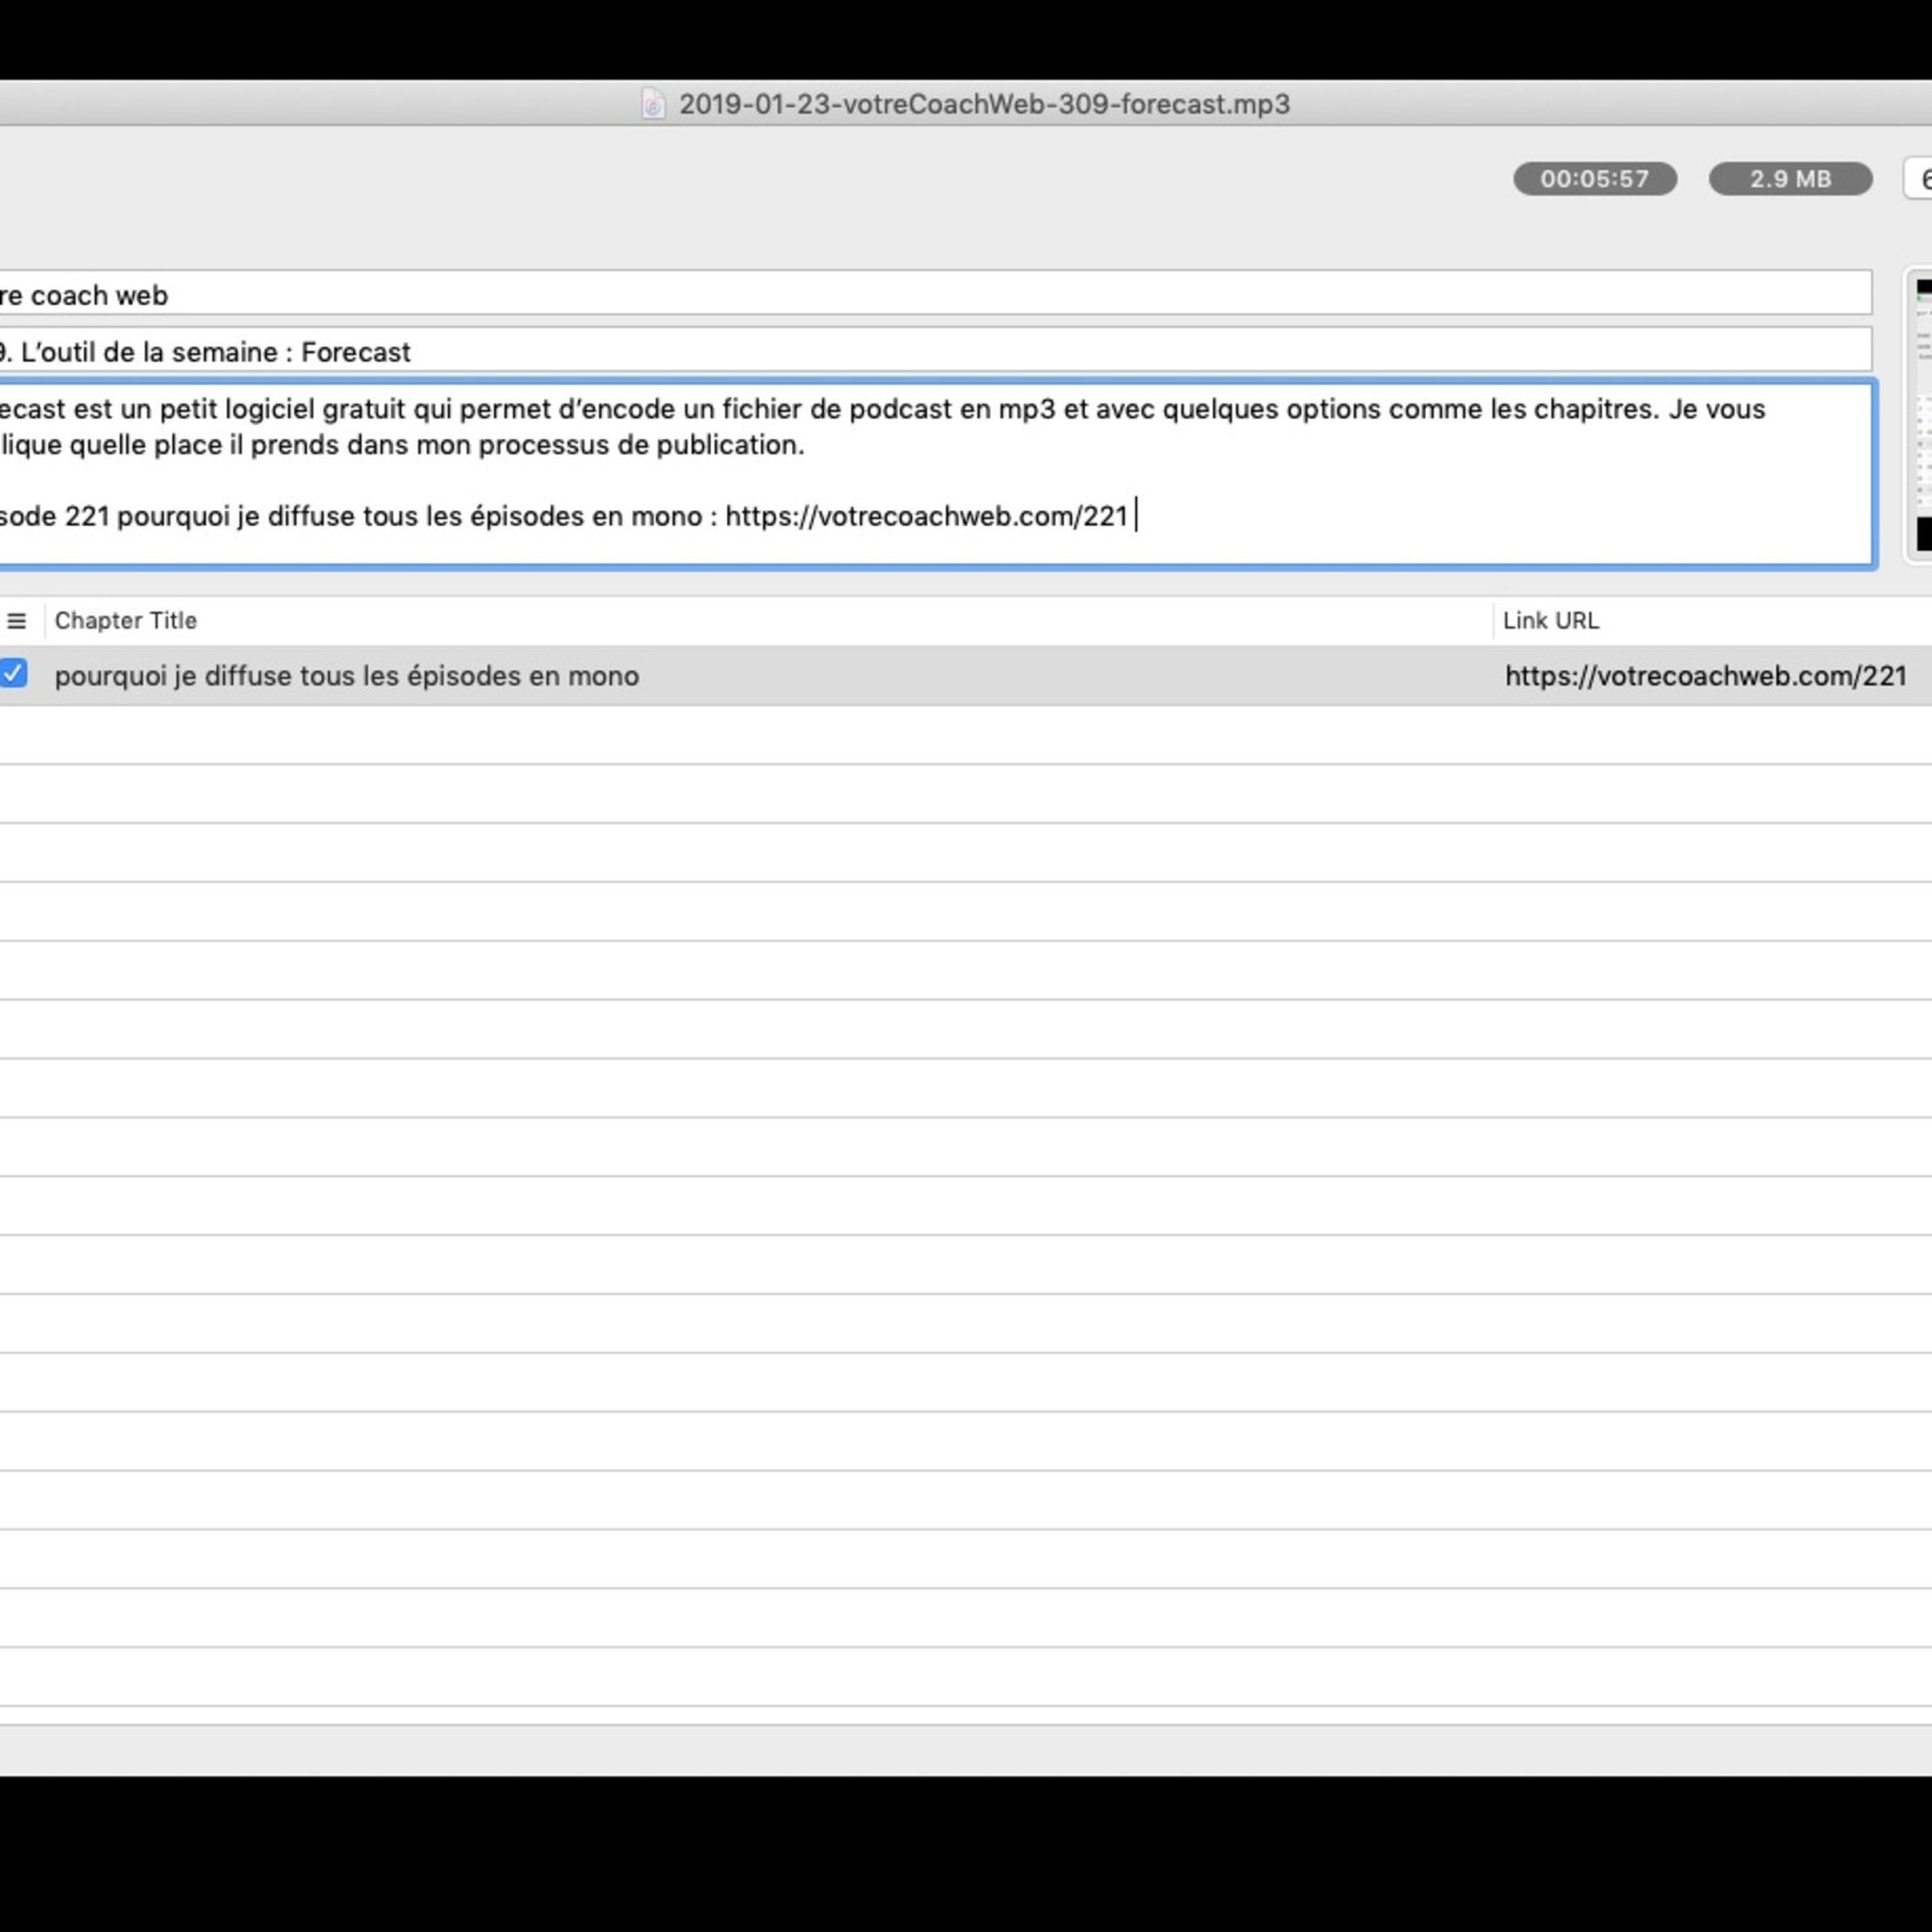Click the column divider before Link URL header
Viewport: 1932px width, 1932px height.
[x=1493, y=621]
